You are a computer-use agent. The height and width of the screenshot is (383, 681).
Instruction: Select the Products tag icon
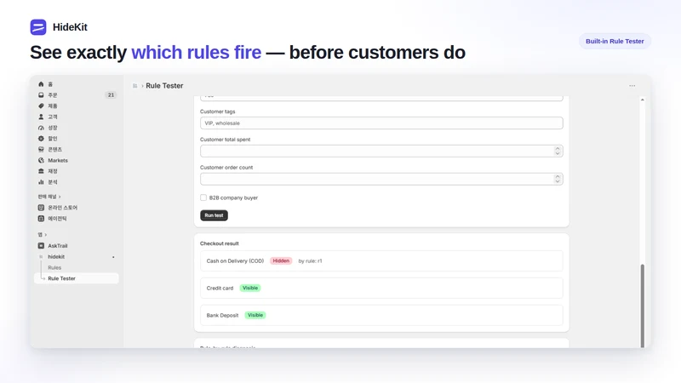[41, 106]
